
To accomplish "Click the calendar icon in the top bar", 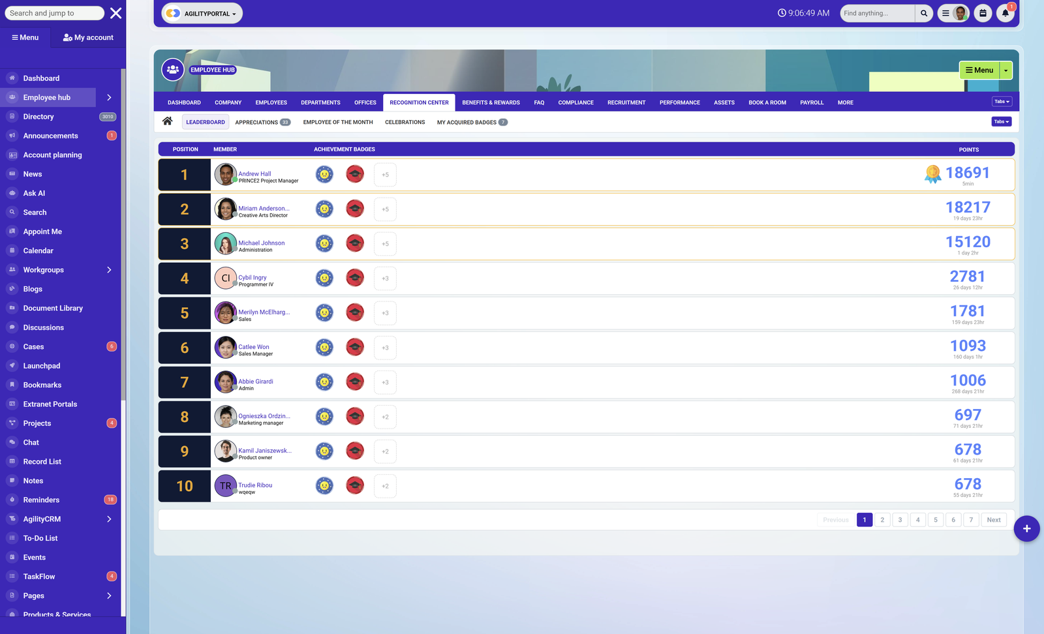I will pyautogui.click(x=983, y=13).
